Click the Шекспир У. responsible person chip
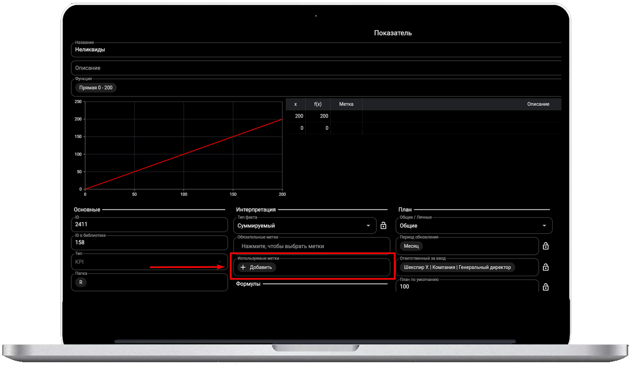The height and width of the screenshot is (365, 630). (x=457, y=267)
